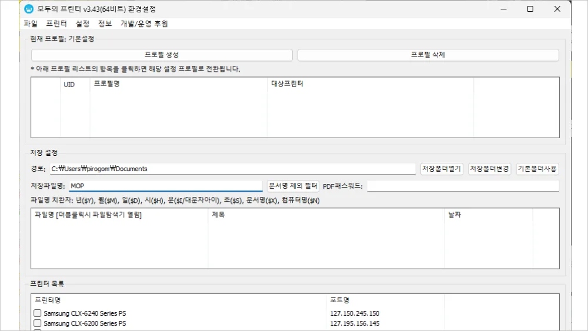Open the 개발/운영 후원 menu
The image size is (588, 331).
coord(144,24)
